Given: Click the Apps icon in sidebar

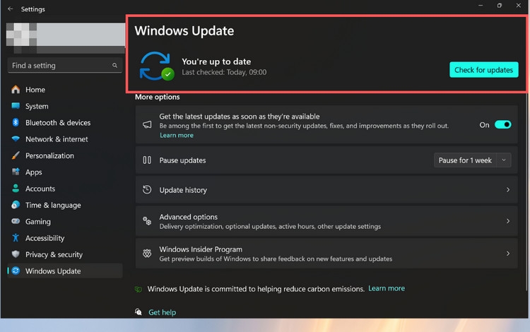Looking at the screenshot, I should pyautogui.click(x=16, y=172).
